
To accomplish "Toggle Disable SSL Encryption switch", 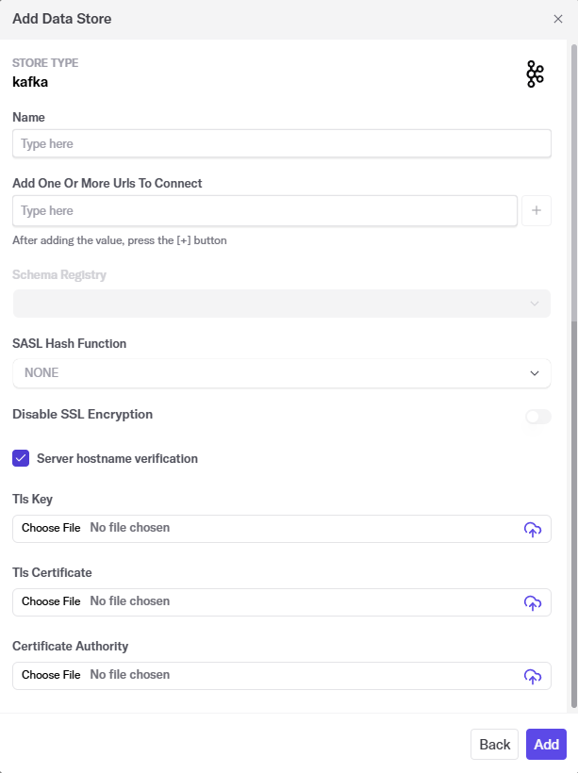I will tap(537, 417).
